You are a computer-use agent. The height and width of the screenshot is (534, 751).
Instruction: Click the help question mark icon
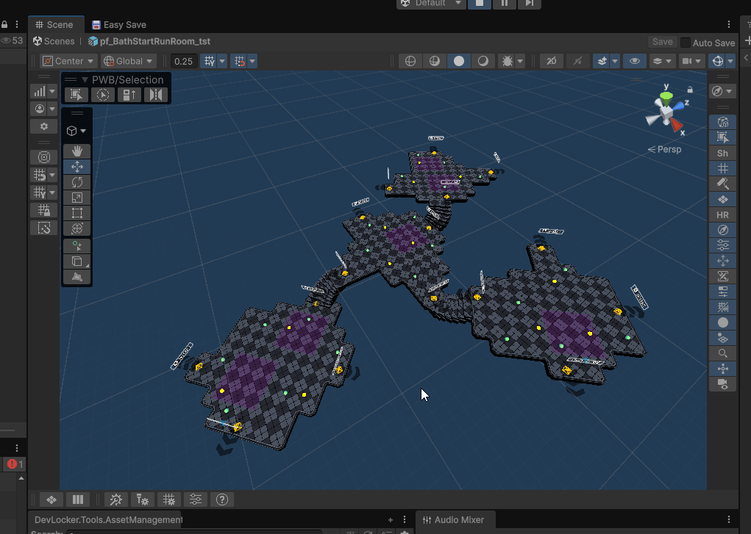pos(222,499)
